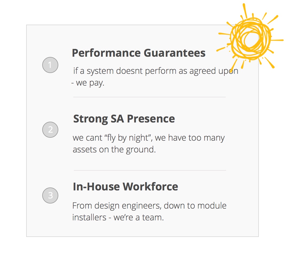This screenshot has height=261, width=285.
Task: Click "assets on the ground." text
Action: tap(114, 150)
